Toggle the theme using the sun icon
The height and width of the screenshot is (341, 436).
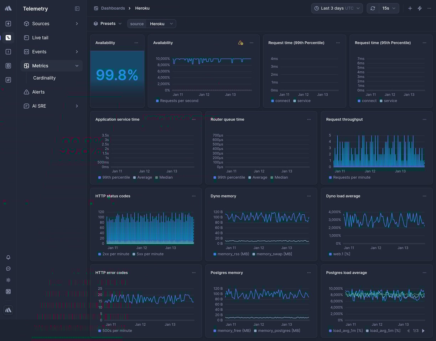pyautogui.click(x=8, y=280)
